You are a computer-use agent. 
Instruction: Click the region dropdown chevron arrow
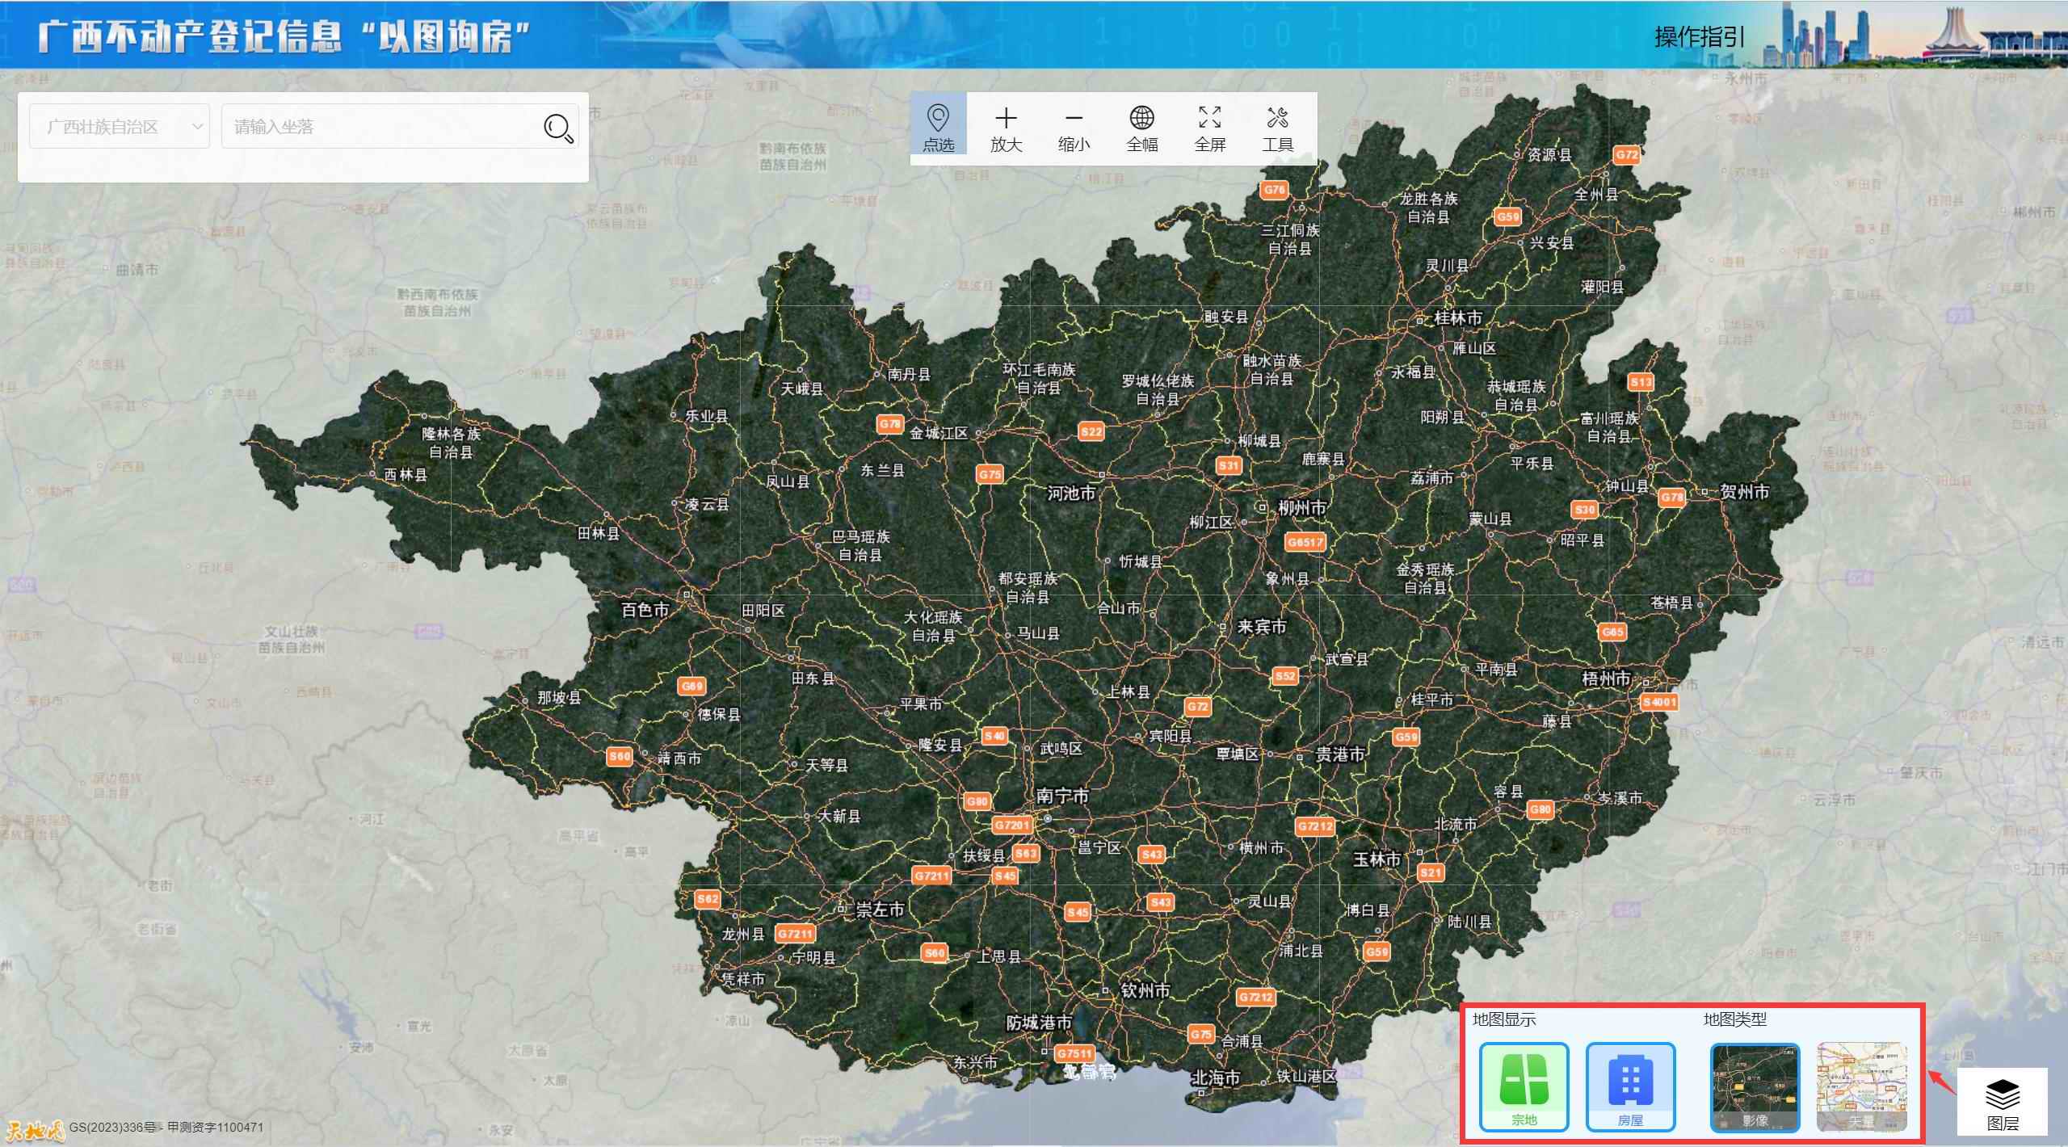click(197, 127)
